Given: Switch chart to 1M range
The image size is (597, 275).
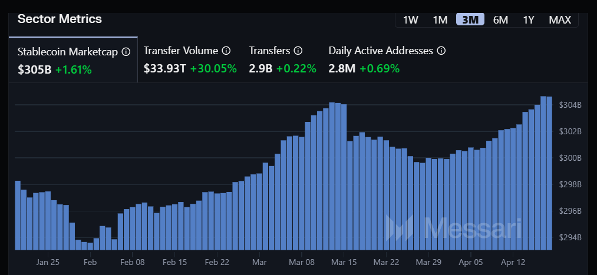Looking at the screenshot, I should tap(440, 19).
